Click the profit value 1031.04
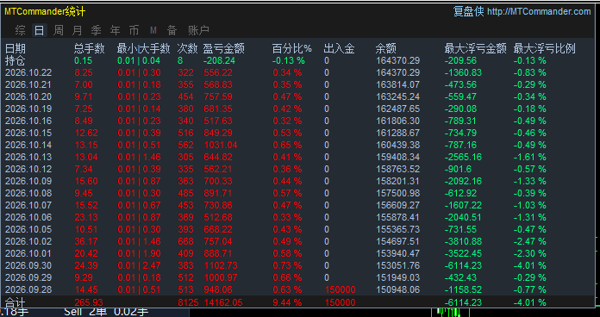Viewport: 600px width, 317px height. point(221,145)
